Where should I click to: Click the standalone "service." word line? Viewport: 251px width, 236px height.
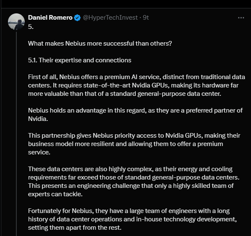(x=39, y=152)
